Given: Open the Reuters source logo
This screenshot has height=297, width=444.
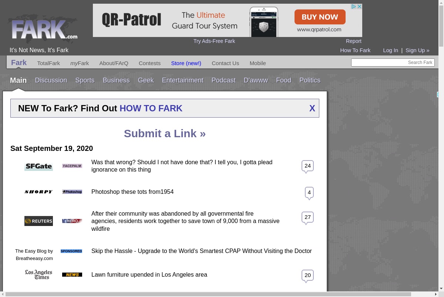Looking at the screenshot, I should [x=38, y=221].
